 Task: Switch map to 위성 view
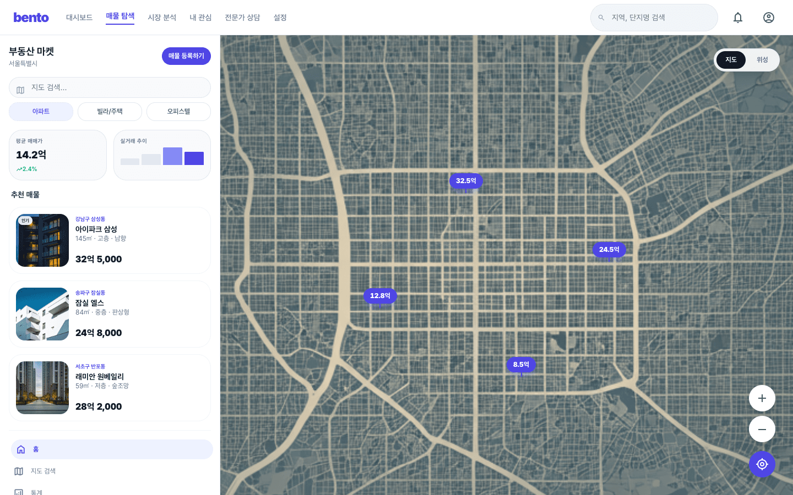tap(762, 60)
